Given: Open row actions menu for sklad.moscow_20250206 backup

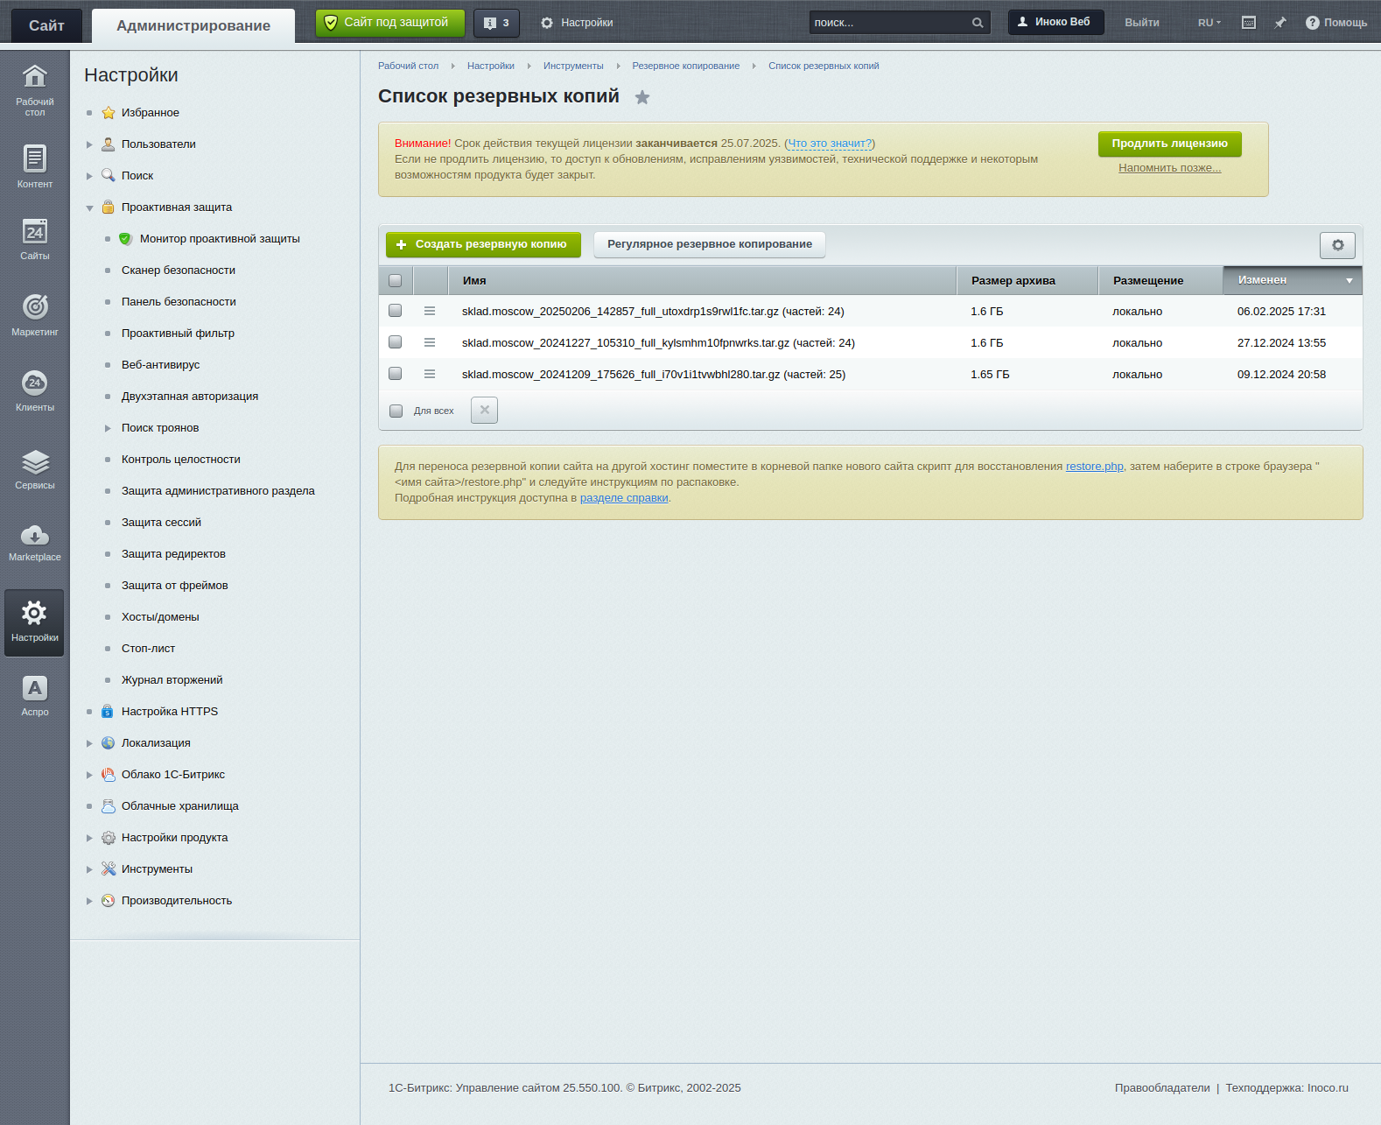Looking at the screenshot, I should [x=430, y=311].
